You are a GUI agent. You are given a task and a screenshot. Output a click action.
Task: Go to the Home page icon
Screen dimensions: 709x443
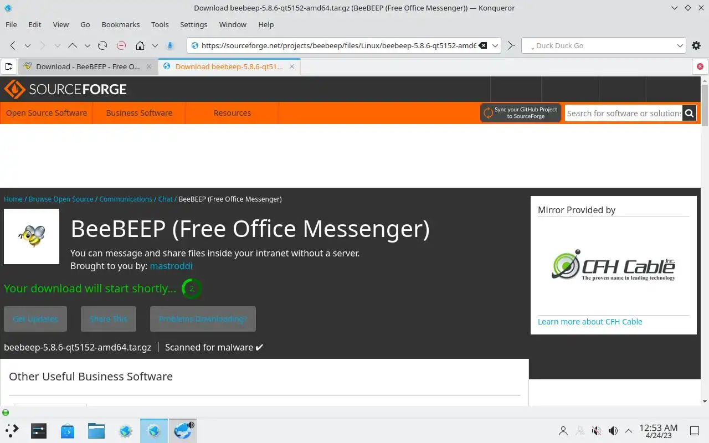(x=140, y=45)
